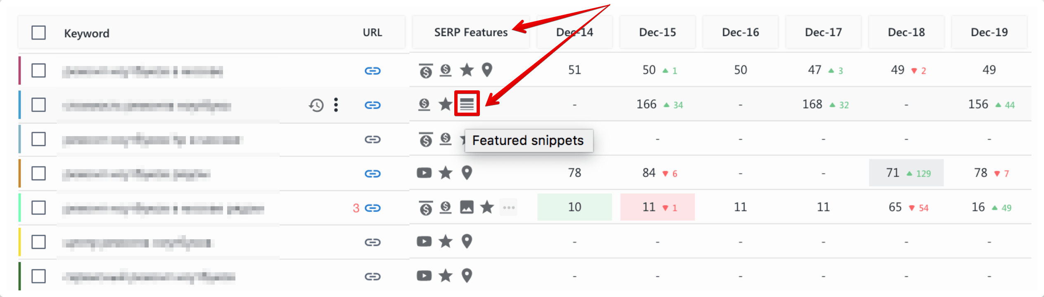The height and width of the screenshot is (297, 1044).
Task: Click the highlighted Featured snippets icon
Action: 467,104
